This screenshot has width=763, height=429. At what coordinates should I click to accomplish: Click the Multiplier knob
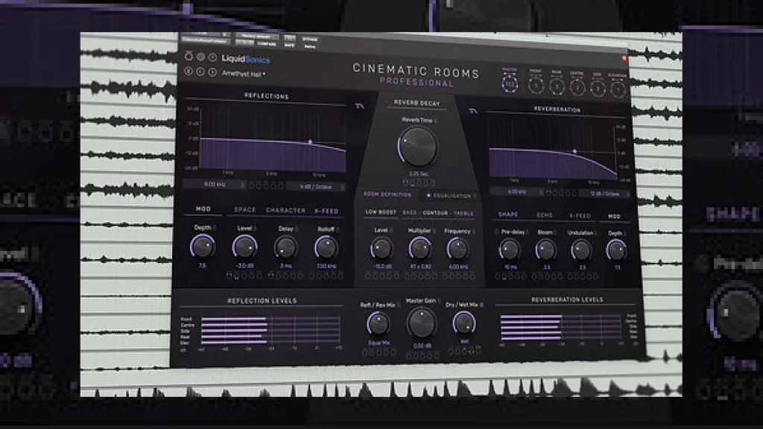[420, 249]
